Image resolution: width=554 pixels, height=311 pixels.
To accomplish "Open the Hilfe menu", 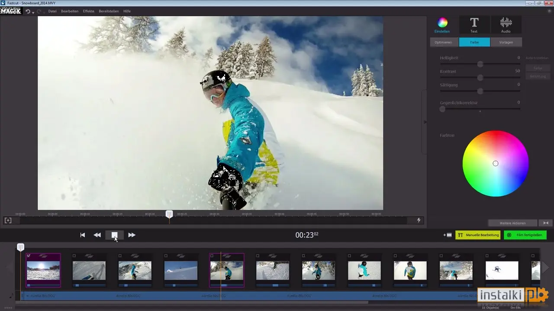I will [x=127, y=11].
